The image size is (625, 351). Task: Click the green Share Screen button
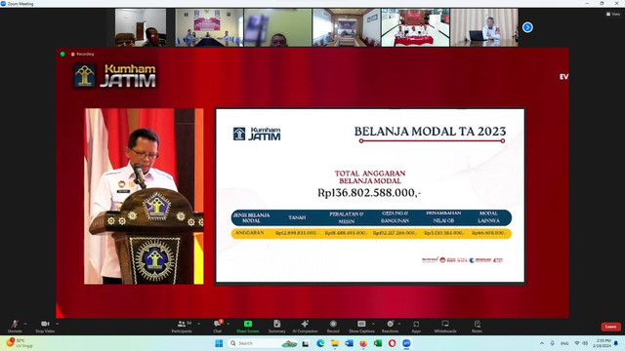point(247,327)
